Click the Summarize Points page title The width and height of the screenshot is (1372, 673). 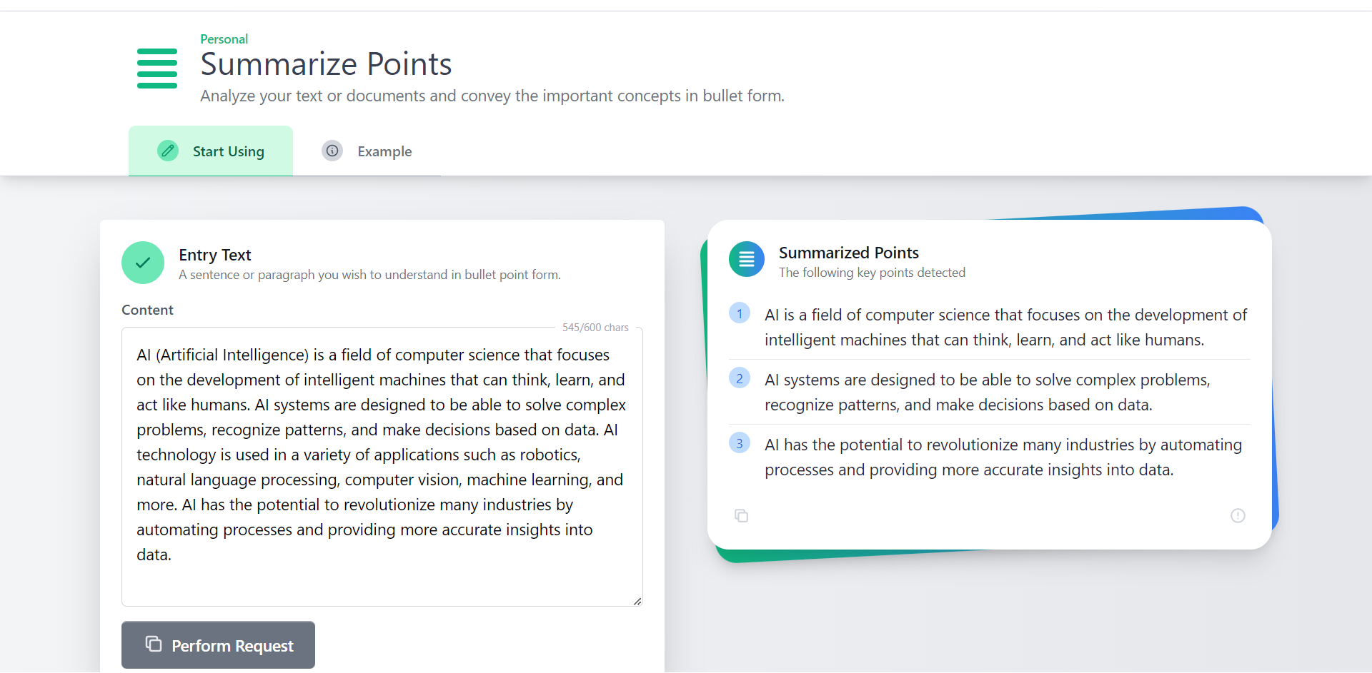click(x=326, y=64)
